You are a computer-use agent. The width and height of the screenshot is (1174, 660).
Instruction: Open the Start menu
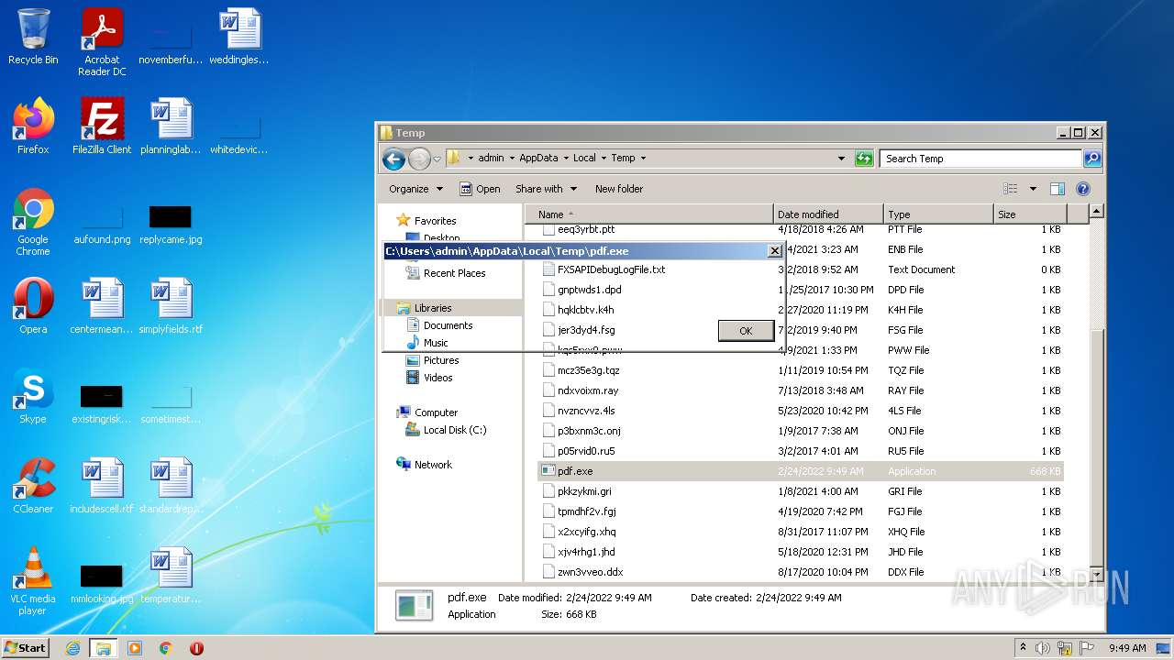tap(26, 648)
